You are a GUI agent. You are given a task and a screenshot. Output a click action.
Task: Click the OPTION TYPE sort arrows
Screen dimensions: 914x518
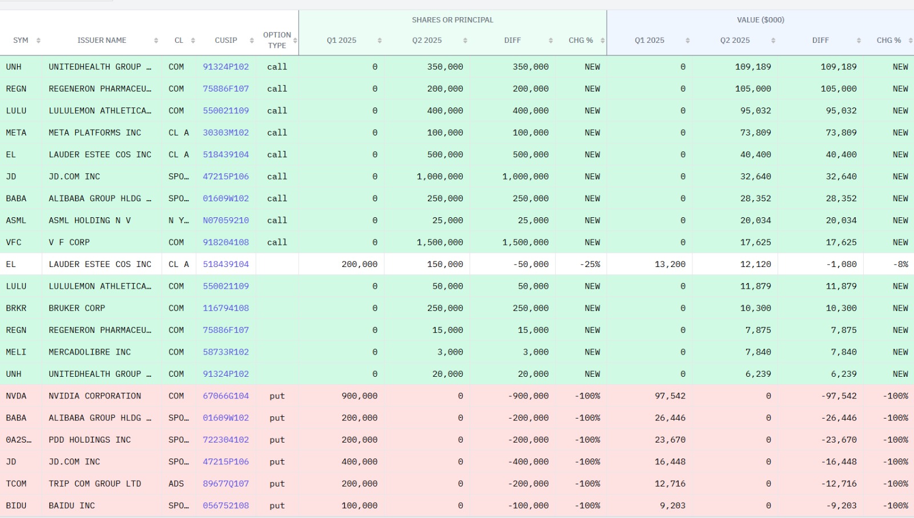click(295, 41)
